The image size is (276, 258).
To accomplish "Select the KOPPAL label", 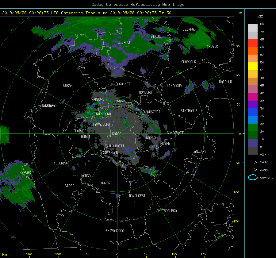I will click(151, 138).
